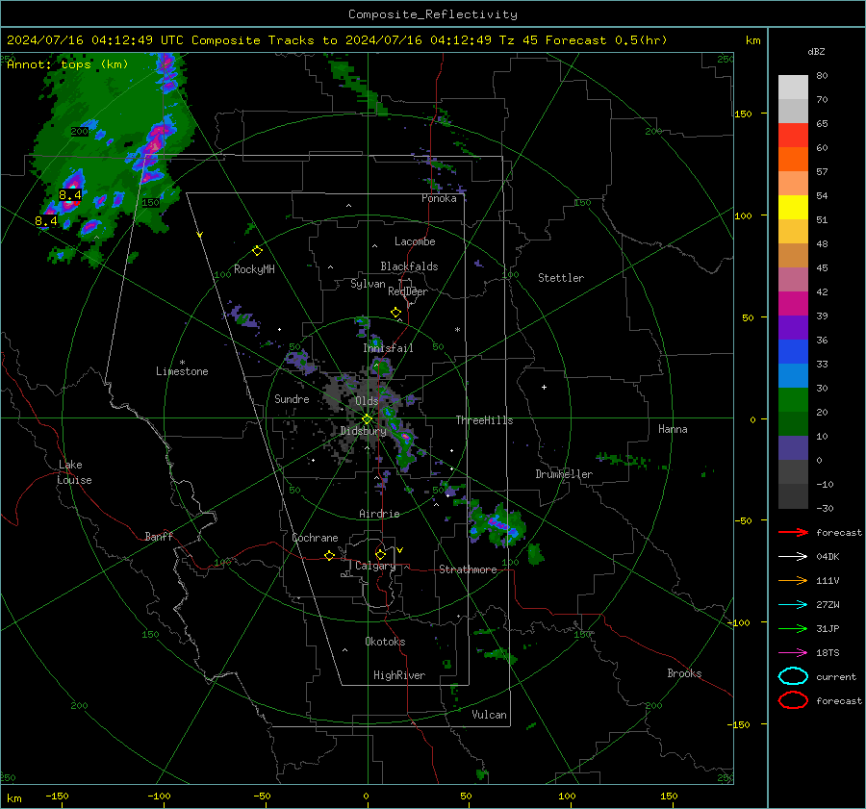Click the HighRiver city label

pyautogui.click(x=399, y=675)
